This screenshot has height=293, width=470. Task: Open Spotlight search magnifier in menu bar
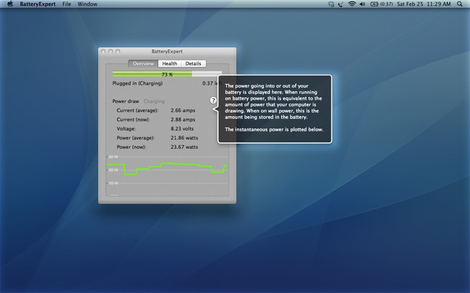coord(459,4)
